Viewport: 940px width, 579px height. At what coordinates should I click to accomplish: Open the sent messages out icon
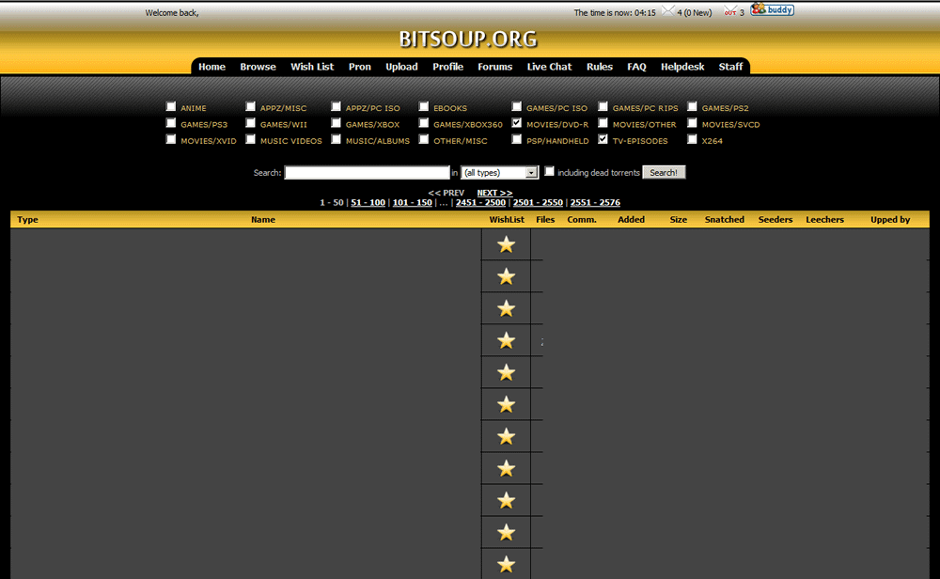pos(729,10)
